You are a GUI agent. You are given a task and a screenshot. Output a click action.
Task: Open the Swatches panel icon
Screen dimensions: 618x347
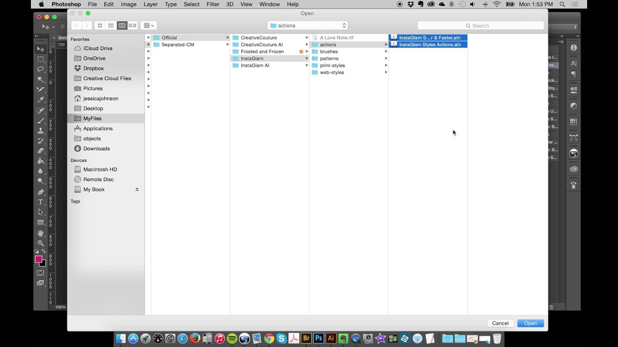pyautogui.click(x=574, y=122)
